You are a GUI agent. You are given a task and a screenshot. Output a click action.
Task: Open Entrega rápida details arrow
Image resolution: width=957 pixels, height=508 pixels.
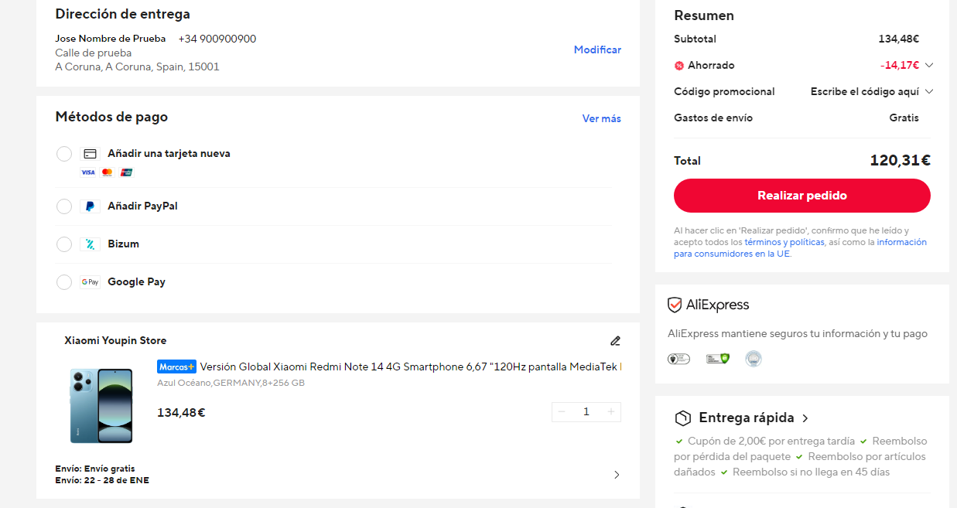tap(805, 418)
